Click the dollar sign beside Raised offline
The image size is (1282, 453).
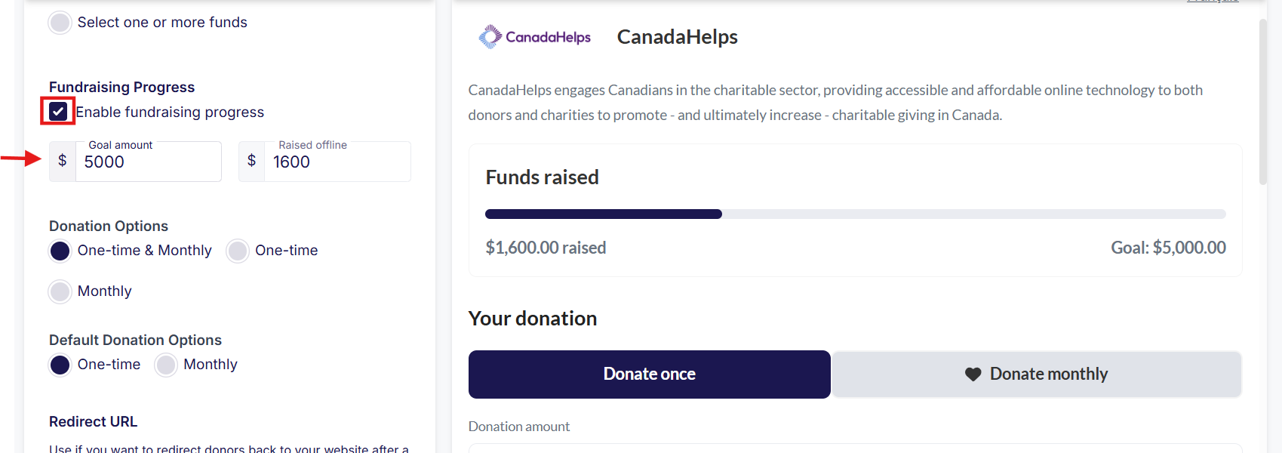point(252,161)
